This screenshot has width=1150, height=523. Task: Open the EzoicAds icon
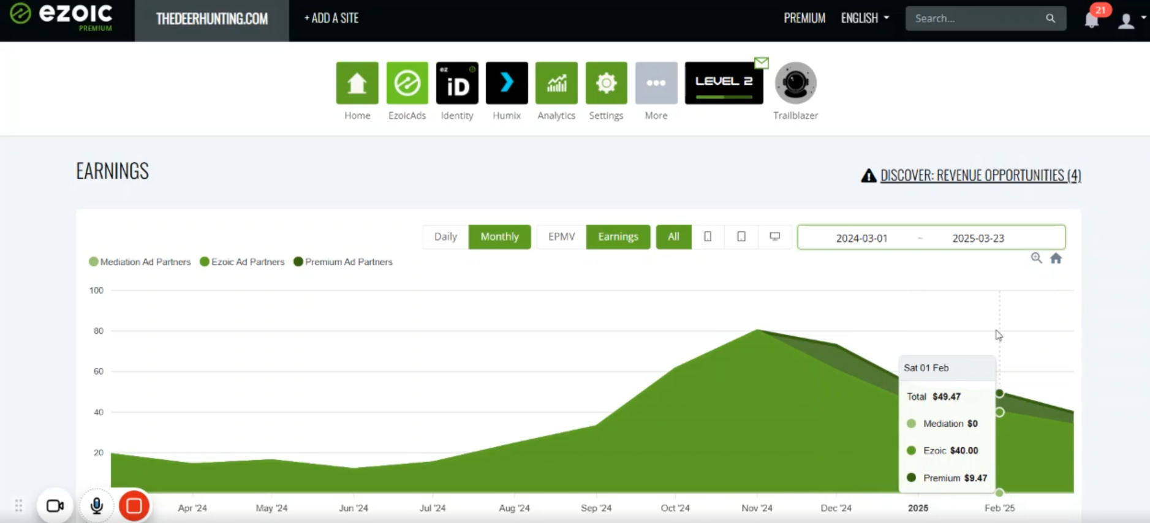[x=407, y=83]
